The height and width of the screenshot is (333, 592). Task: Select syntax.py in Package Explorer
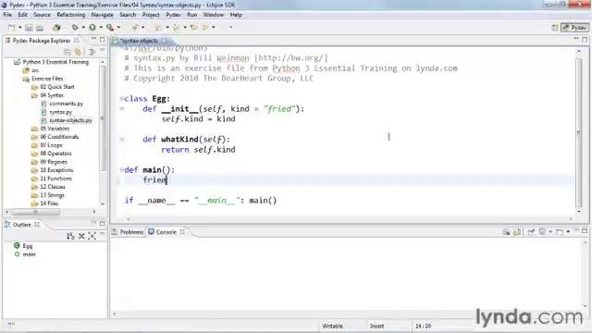point(60,112)
